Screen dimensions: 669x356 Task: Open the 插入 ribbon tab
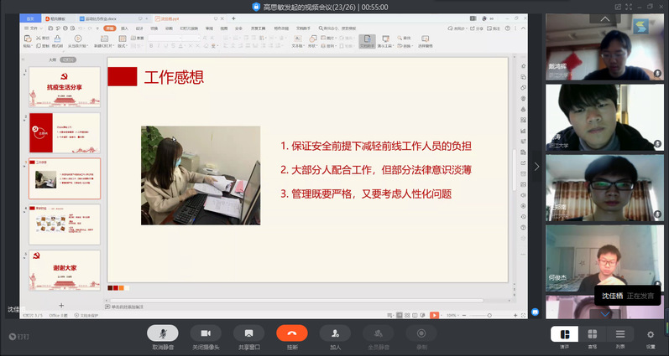(x=125, y=28)
